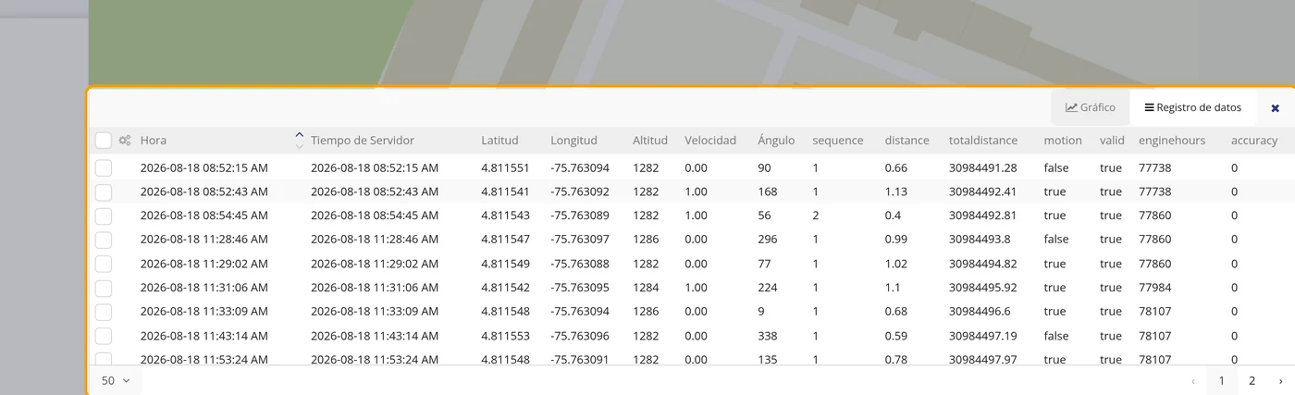Click latitude value 4.811551
1295x395 pixels.
click(x=505, y=167)
